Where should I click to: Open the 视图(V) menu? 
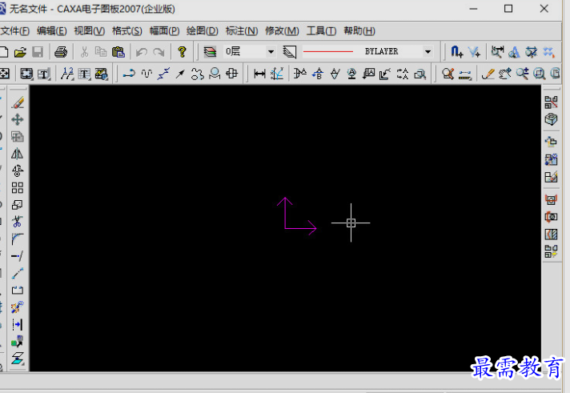pyautogui.click(x=90, y=31)
